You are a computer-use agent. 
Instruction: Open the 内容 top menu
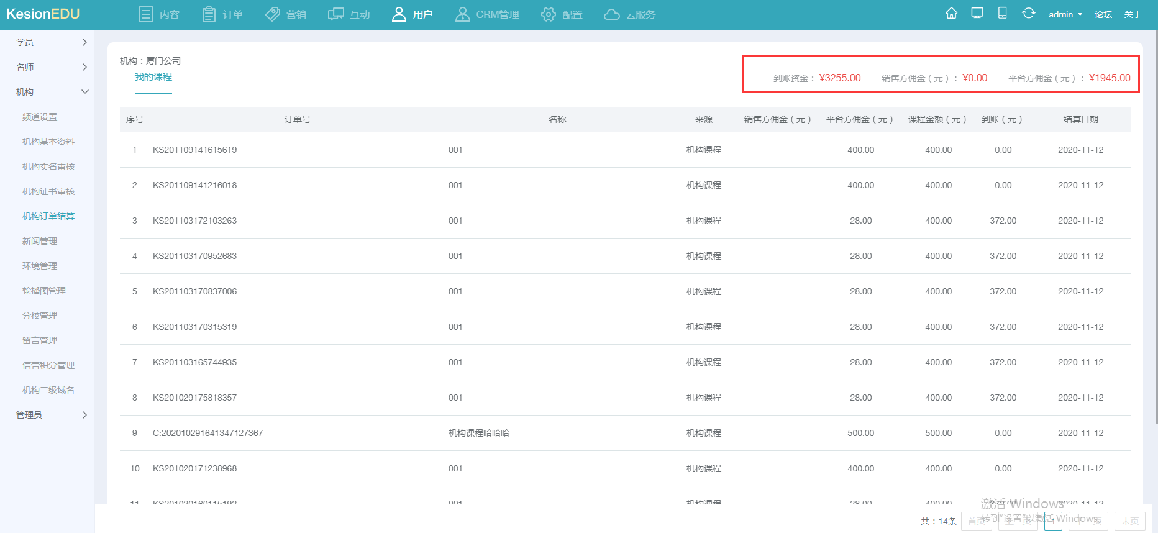point(159,14)
